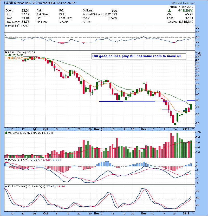Click the Volume 6.82M, EMA(20) 6.17M label
The image size is (208, 216).
tap(30, 133)
